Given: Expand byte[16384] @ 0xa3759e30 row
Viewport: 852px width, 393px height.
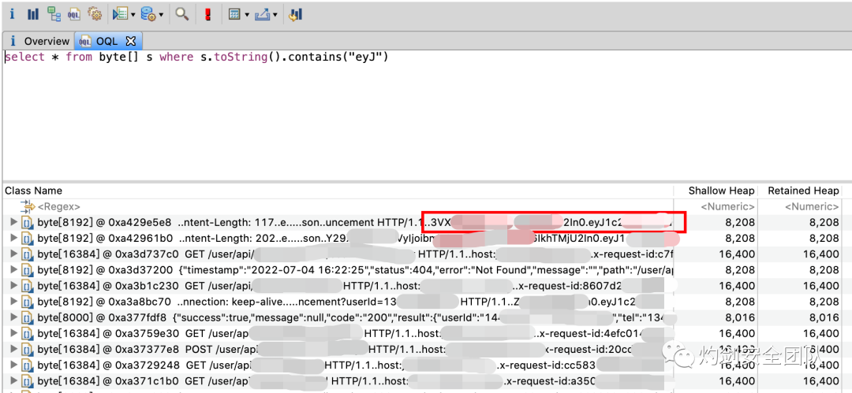Looking at the screenshot, I should tap(13, 332).
